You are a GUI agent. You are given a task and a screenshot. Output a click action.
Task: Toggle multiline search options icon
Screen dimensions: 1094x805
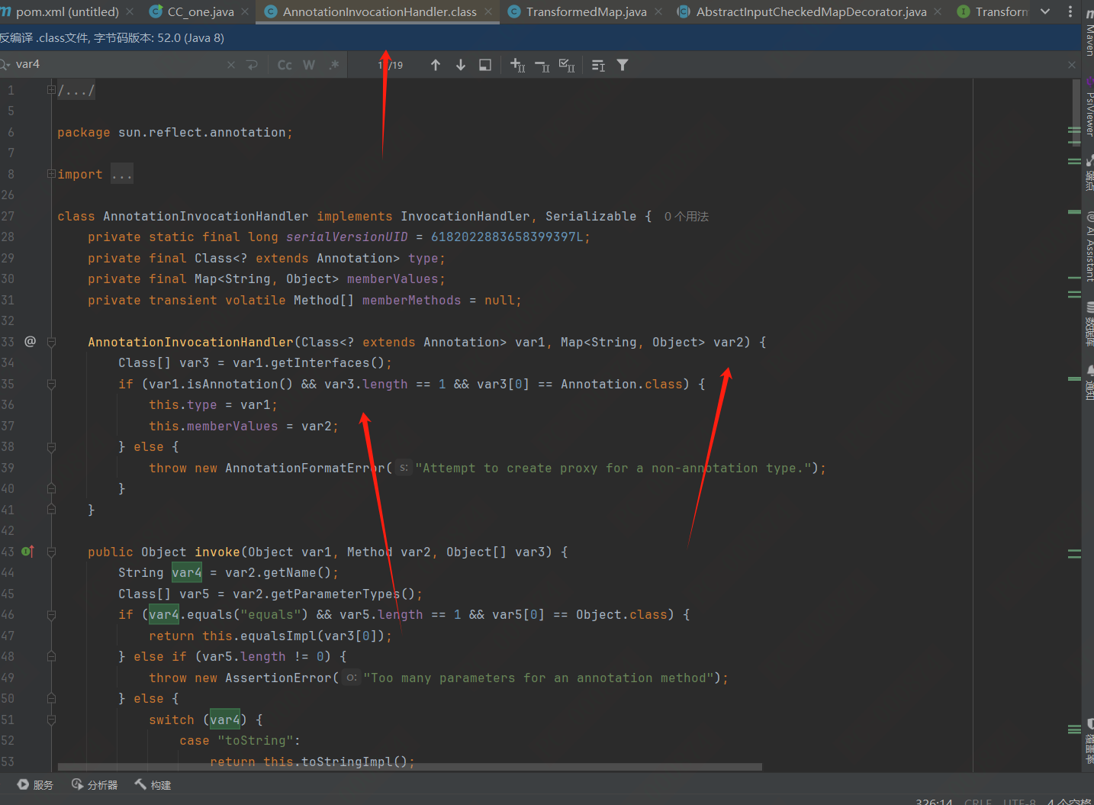(x=598, y=66)
